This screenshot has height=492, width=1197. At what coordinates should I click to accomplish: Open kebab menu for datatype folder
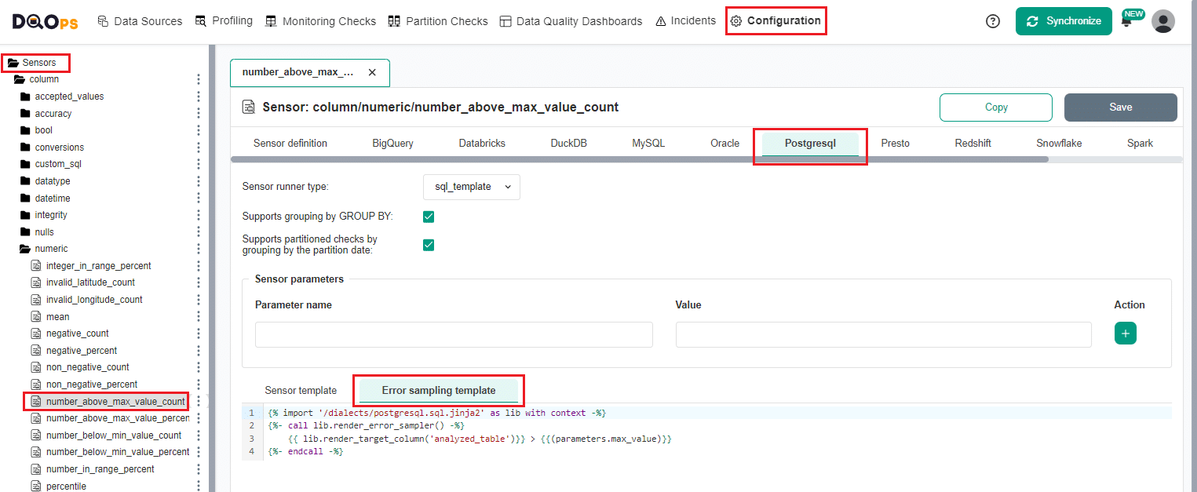point(199,181)
